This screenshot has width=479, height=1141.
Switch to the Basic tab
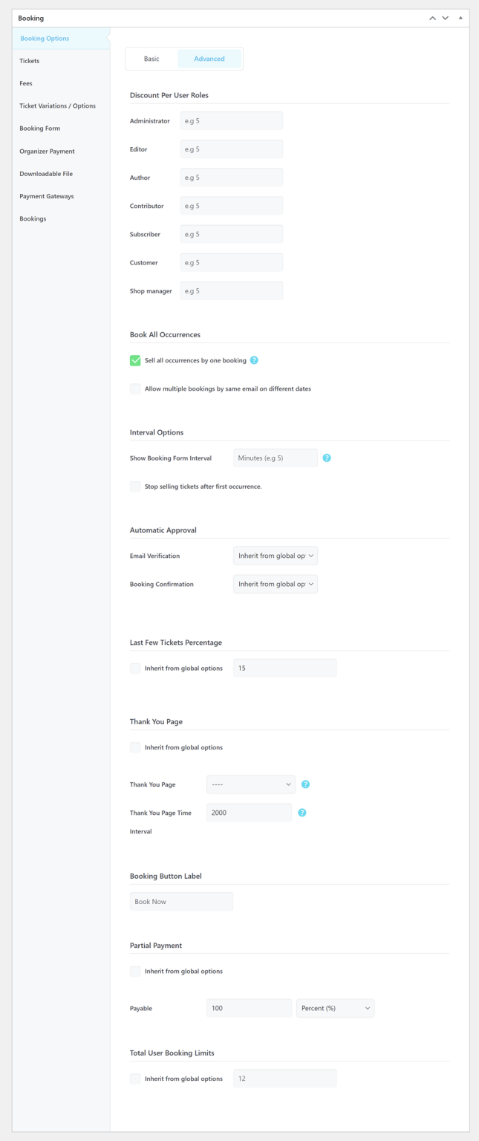coord(152,58)
